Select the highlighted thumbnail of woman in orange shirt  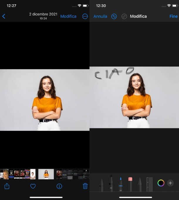tap(46, 174)
